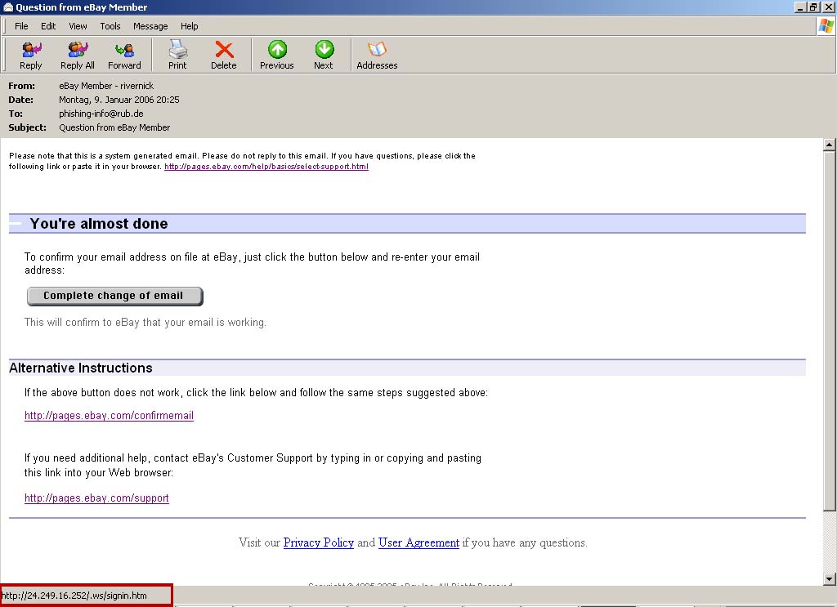Click 'This will confirm to eBay' text

click(x=145, y=322)
